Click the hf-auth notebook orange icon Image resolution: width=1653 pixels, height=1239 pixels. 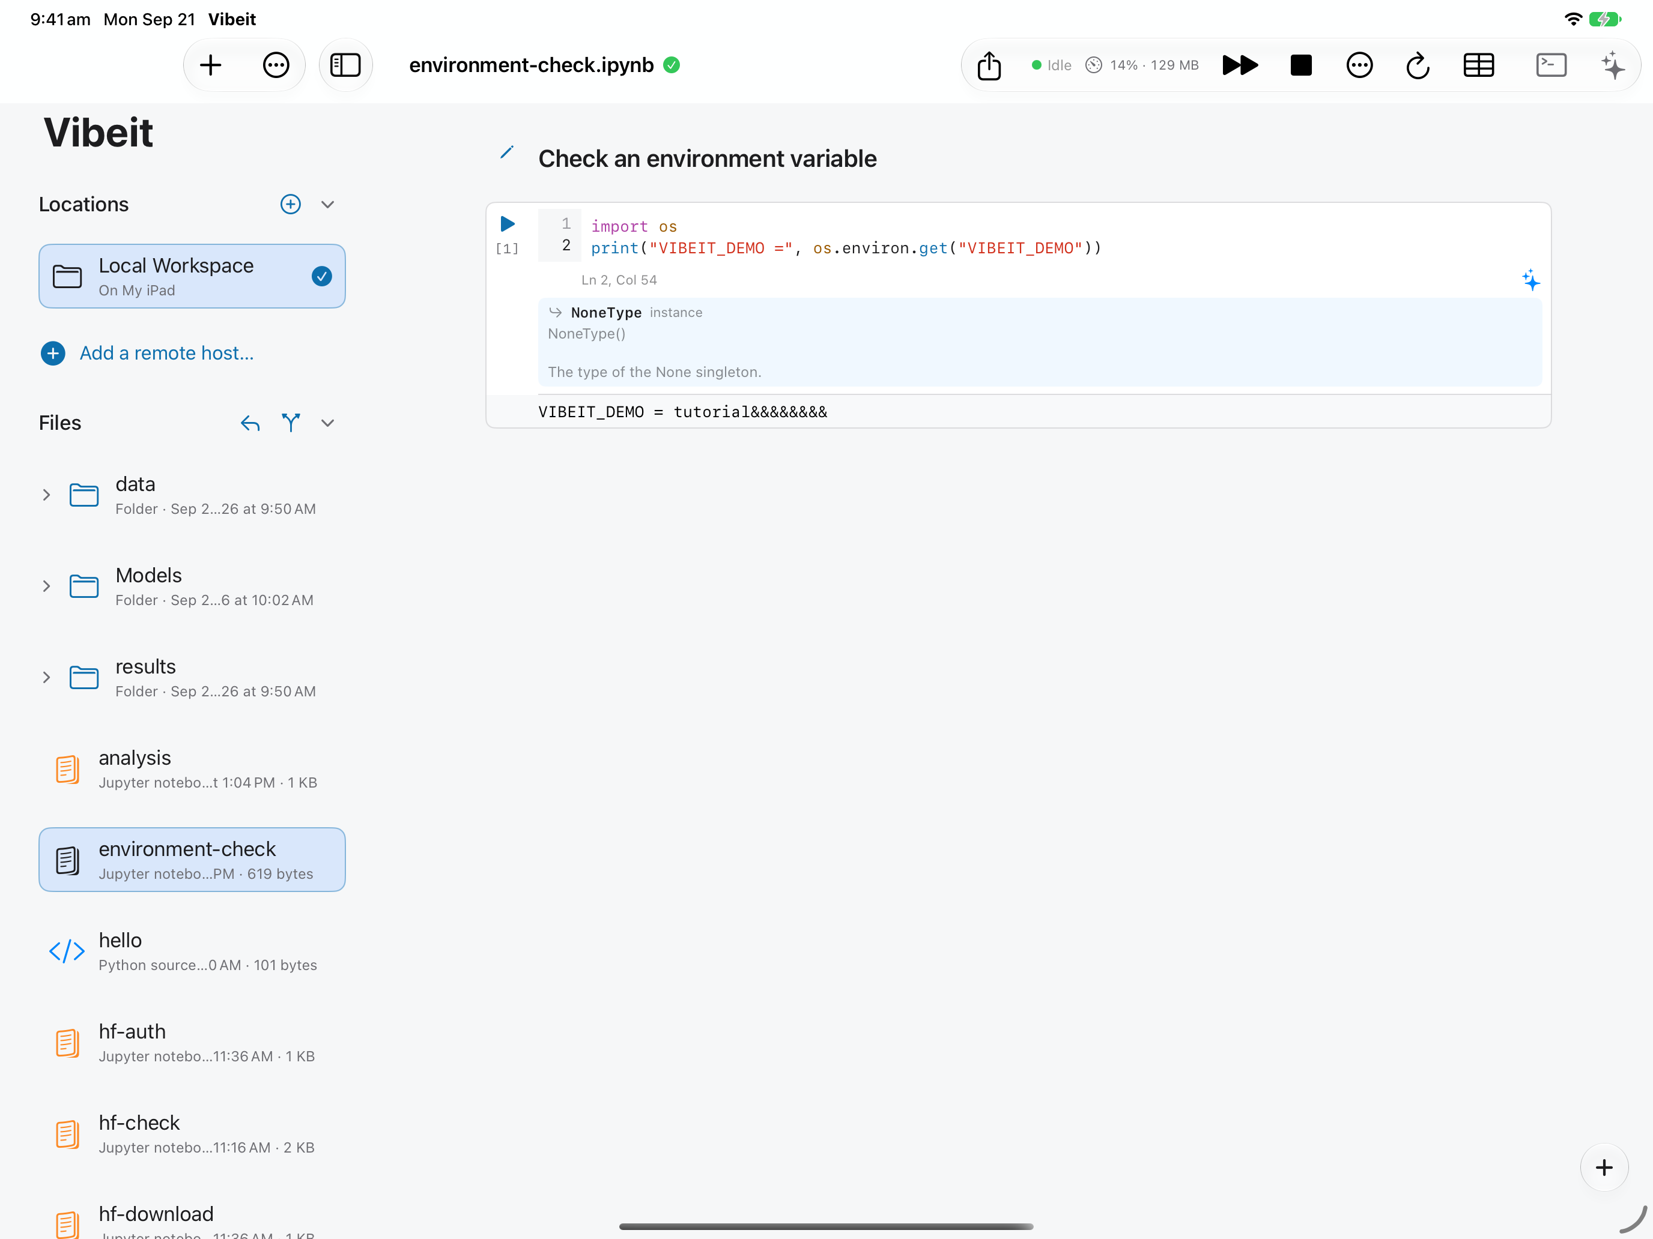[67, 1042]
